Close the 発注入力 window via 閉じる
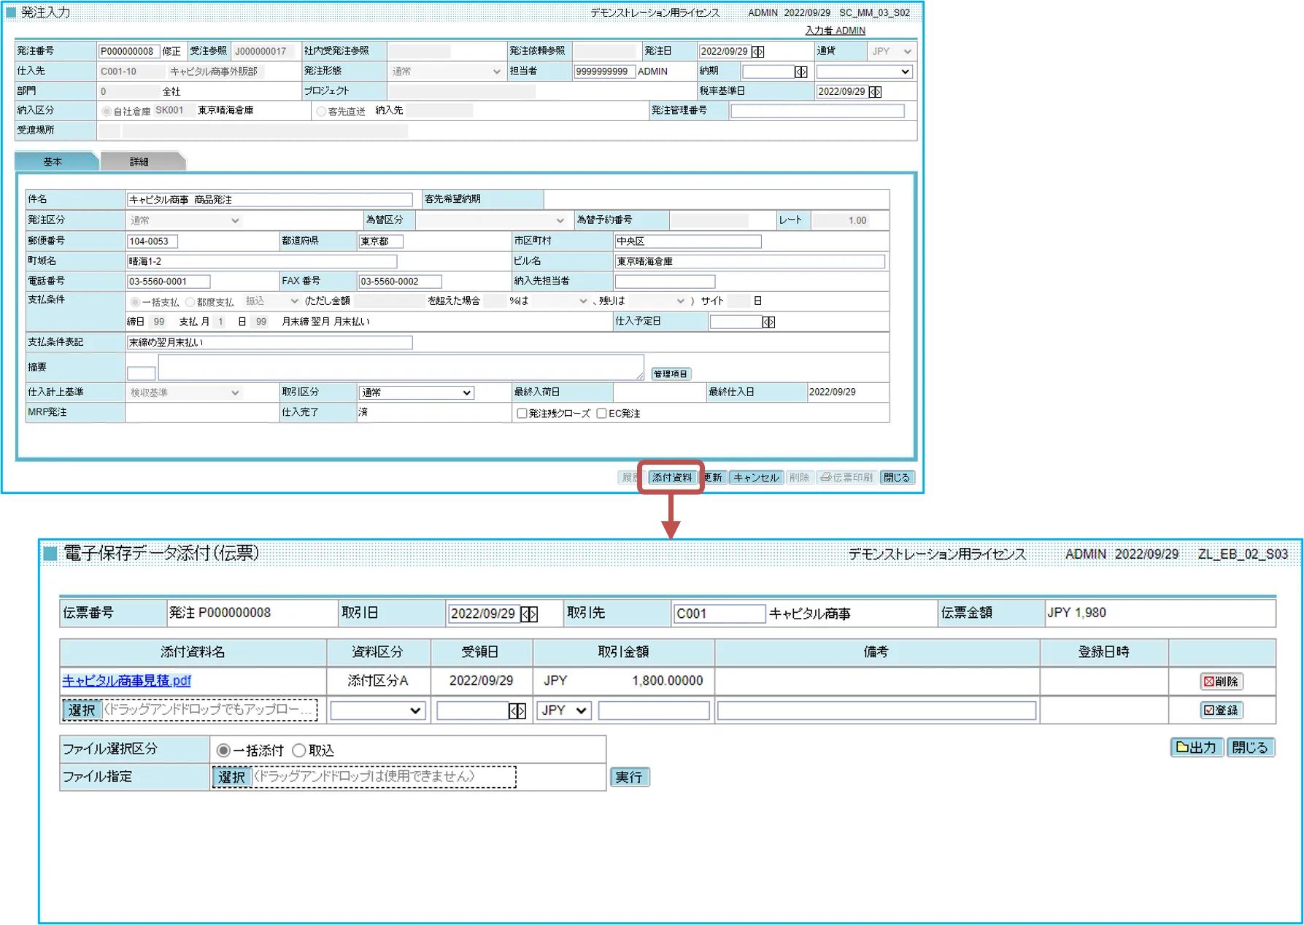Image resolution: width=1304 pixels, height=925 pixels. (x=897, y=478)
